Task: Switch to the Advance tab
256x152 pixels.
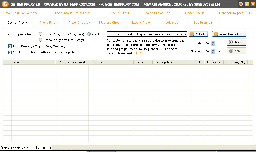Action: pos(173,23)
